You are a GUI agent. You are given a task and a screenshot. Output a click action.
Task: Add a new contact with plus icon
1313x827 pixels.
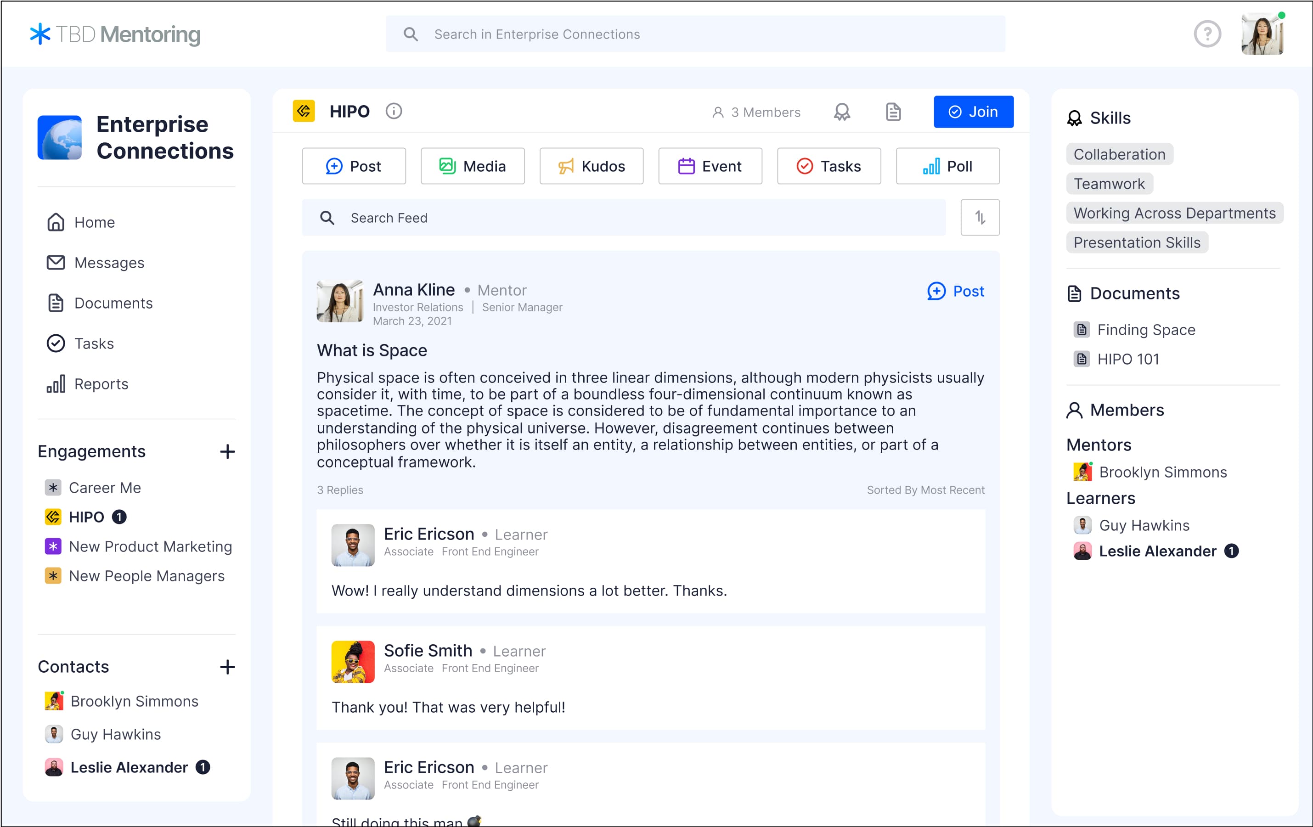pyautogui.click(x=227, y=667)
